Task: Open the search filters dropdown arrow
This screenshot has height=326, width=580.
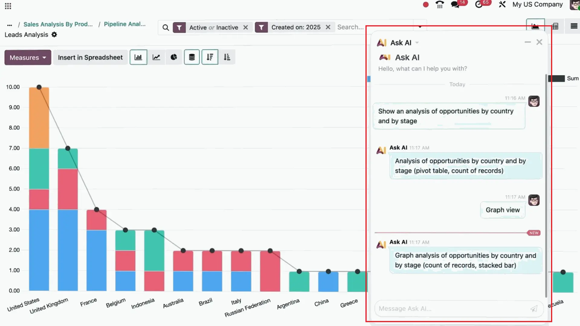Action: click(420, 27)
